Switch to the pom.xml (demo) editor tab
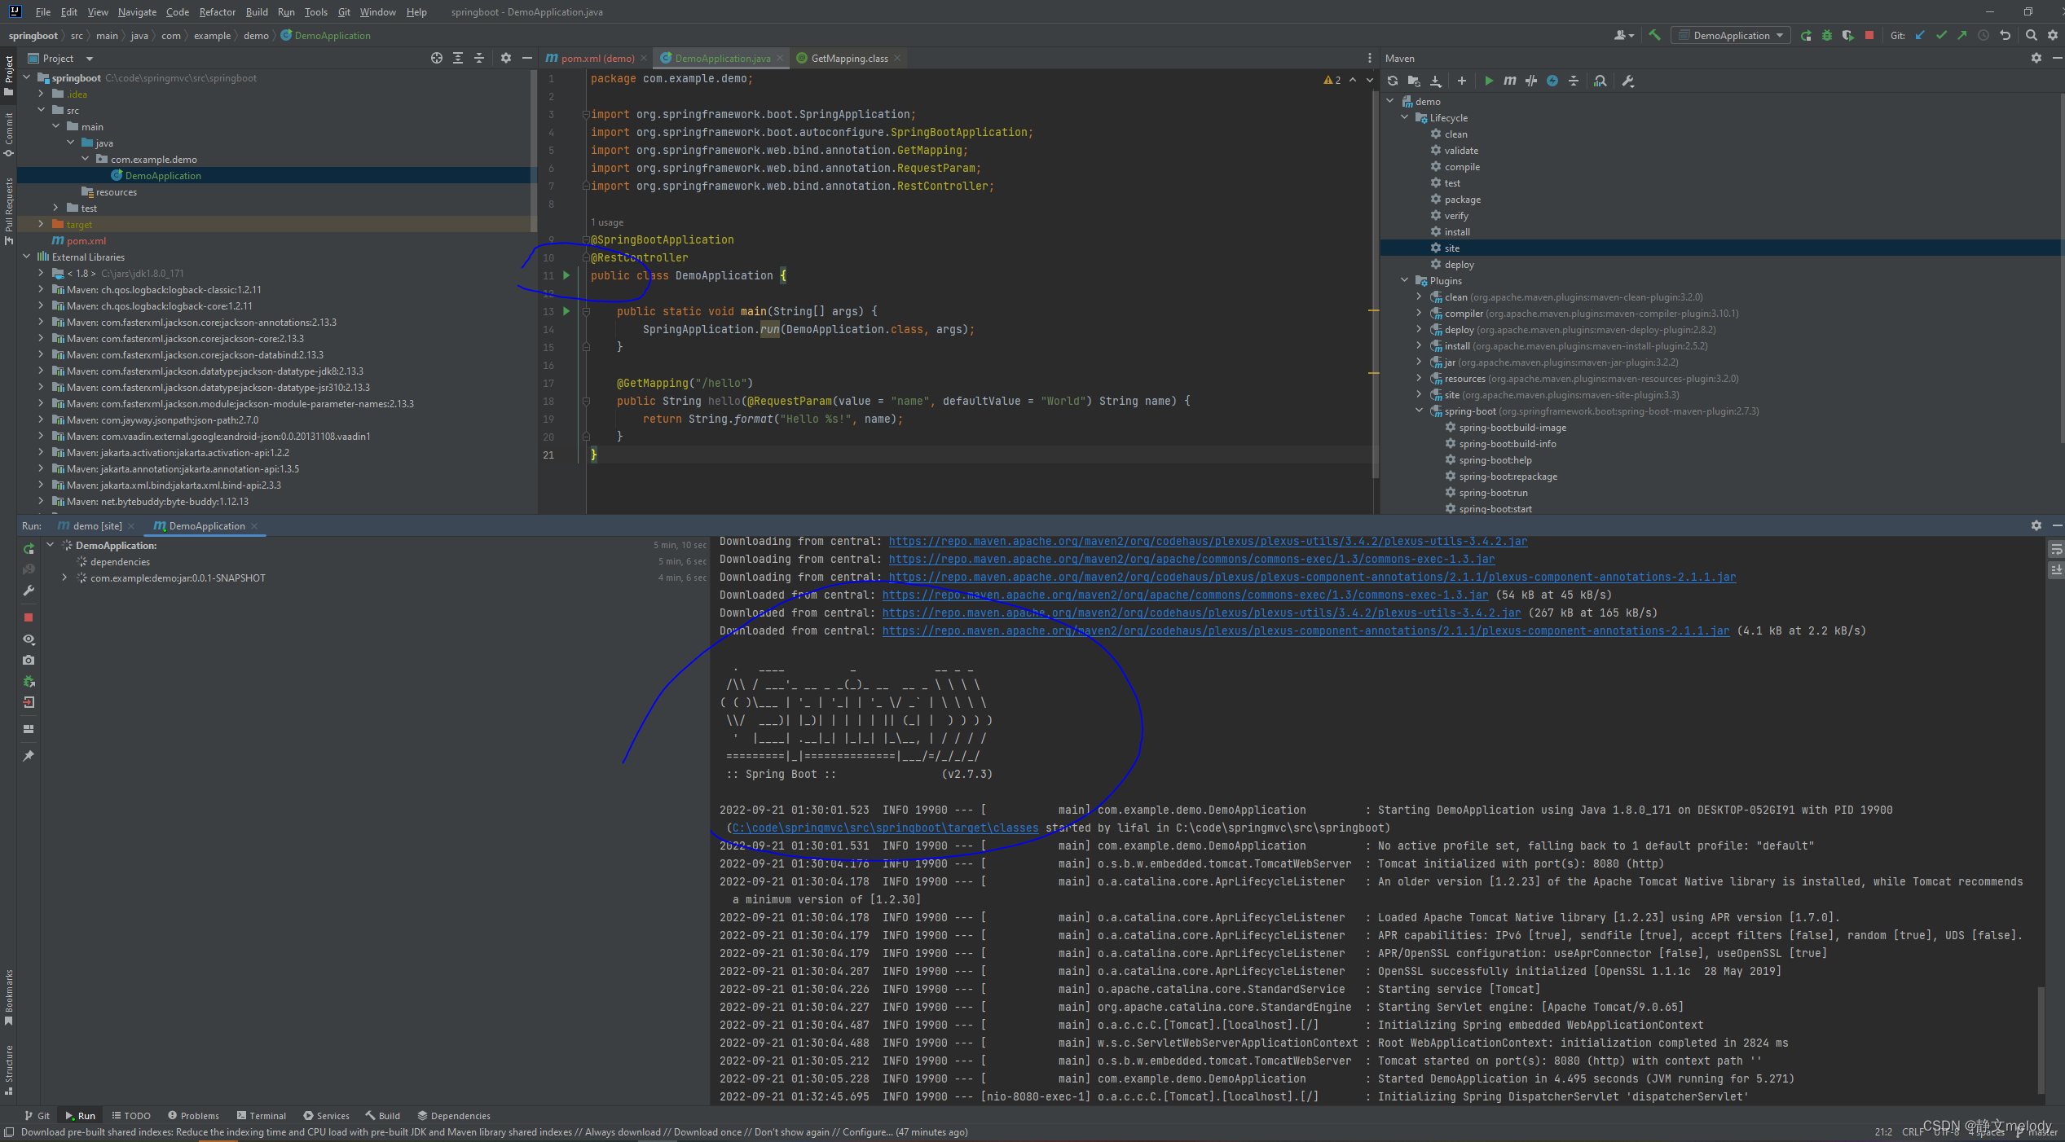2065x1142 pixels. pyautogui.click(x=597, y=58)
